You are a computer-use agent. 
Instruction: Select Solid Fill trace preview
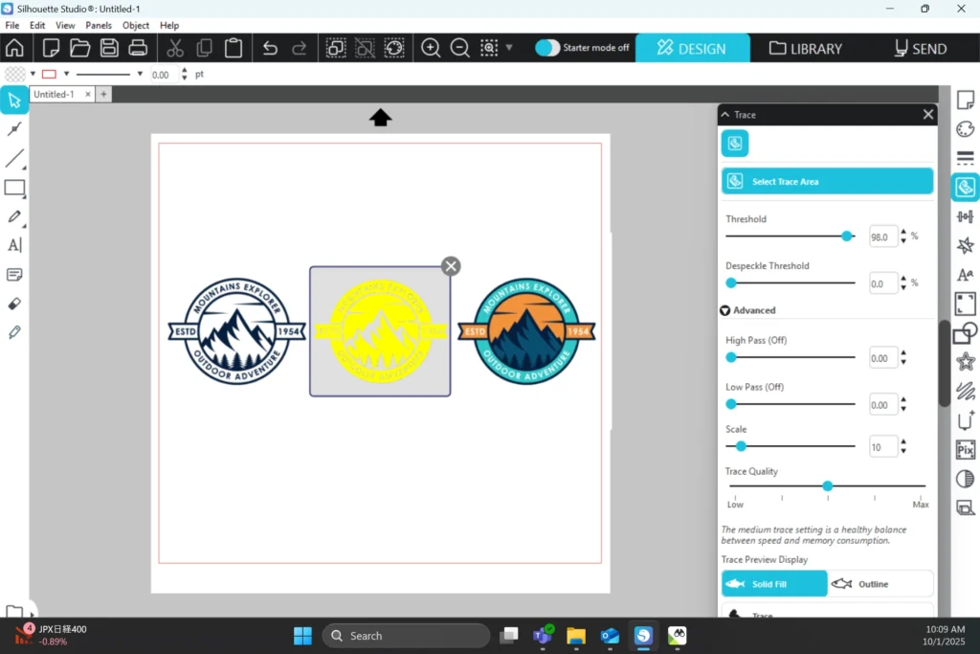tap(774, 584)
